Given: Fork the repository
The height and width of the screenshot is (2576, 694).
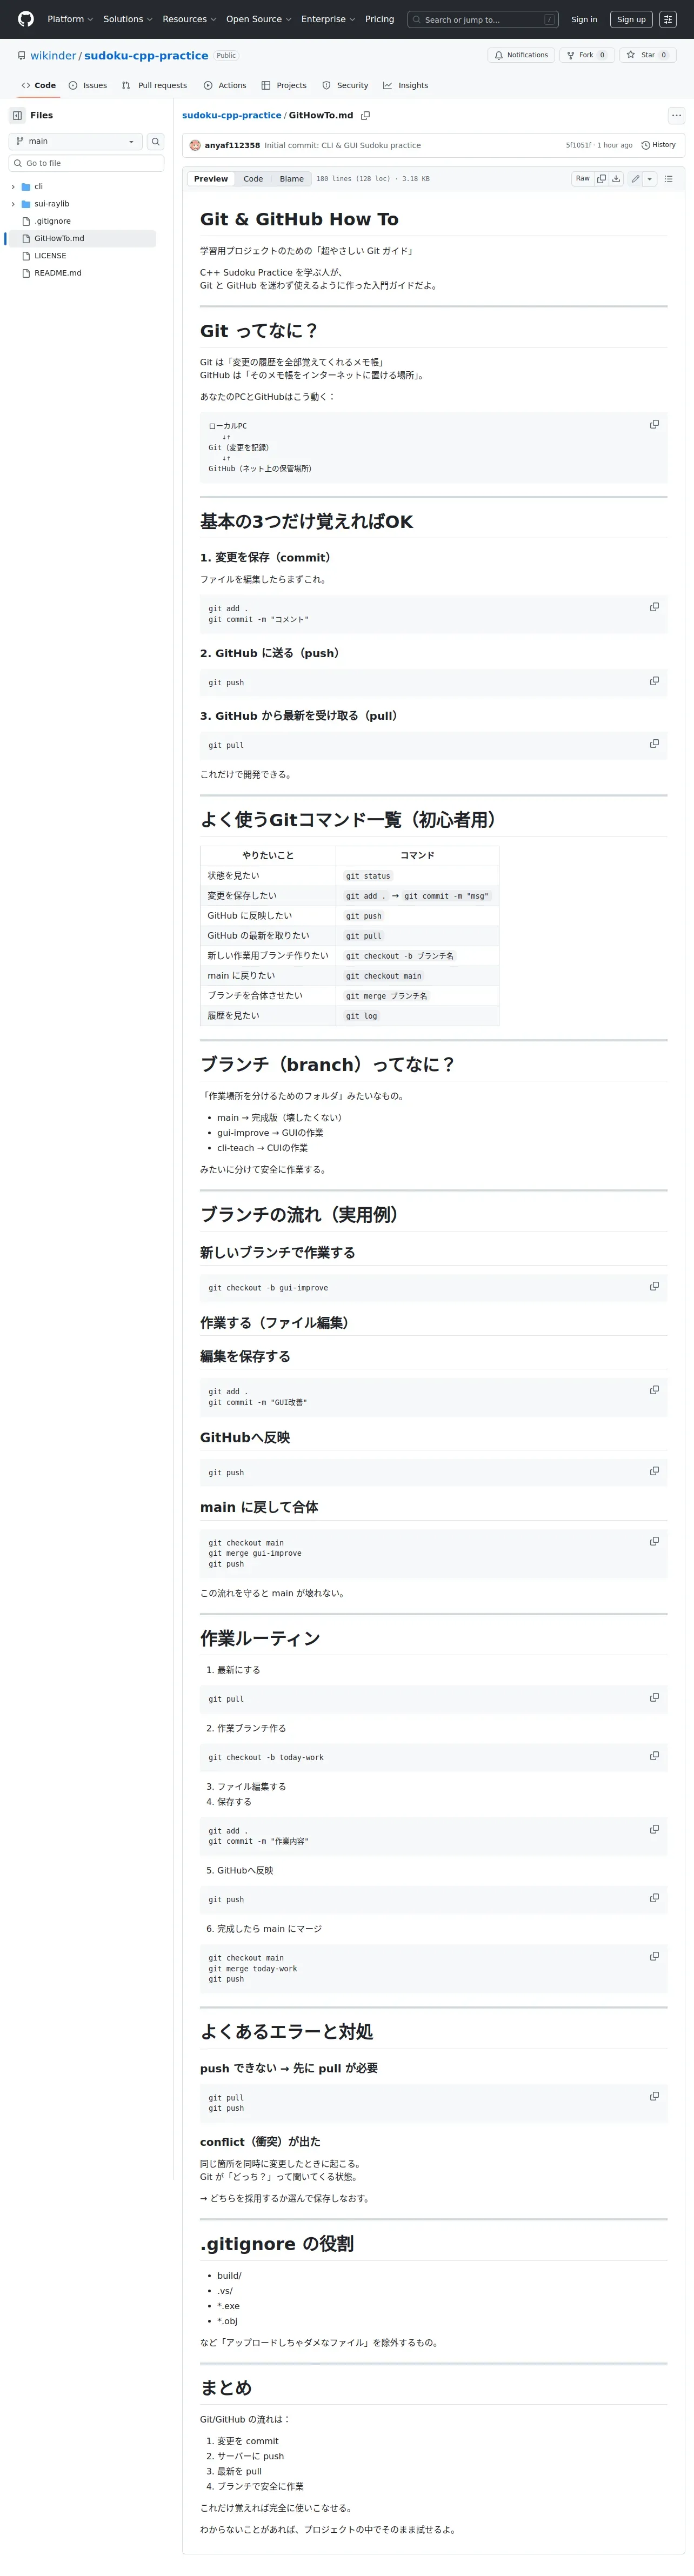Looking at the screenshot, I should coord(586,55).
